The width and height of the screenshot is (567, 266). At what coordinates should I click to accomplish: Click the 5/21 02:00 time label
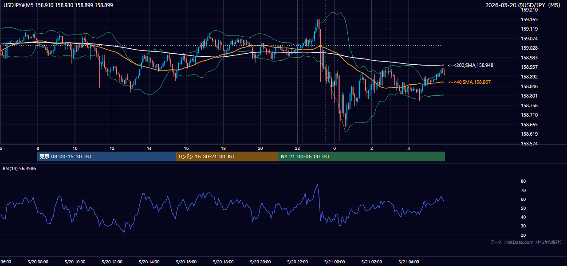click(371, 262)
